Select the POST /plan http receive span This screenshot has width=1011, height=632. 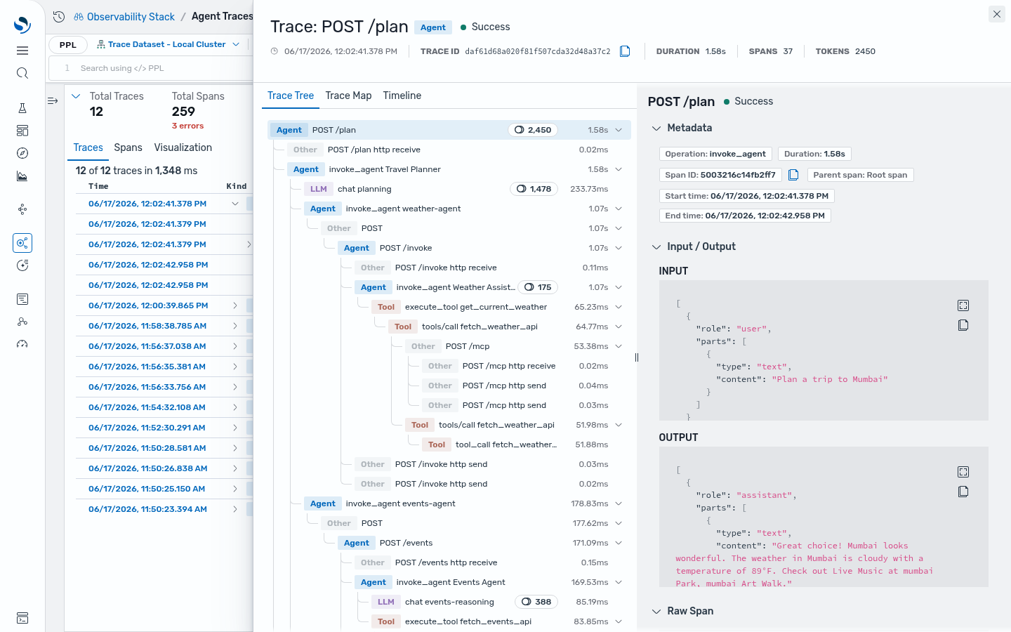coord(449,150)
